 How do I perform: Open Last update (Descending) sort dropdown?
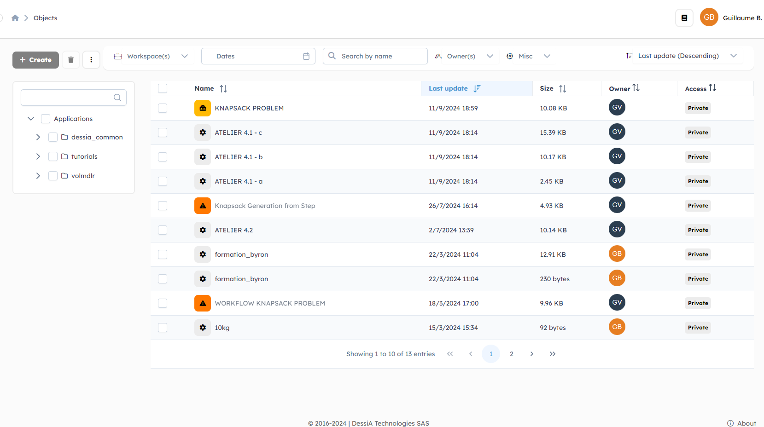(x=682, y=56)
